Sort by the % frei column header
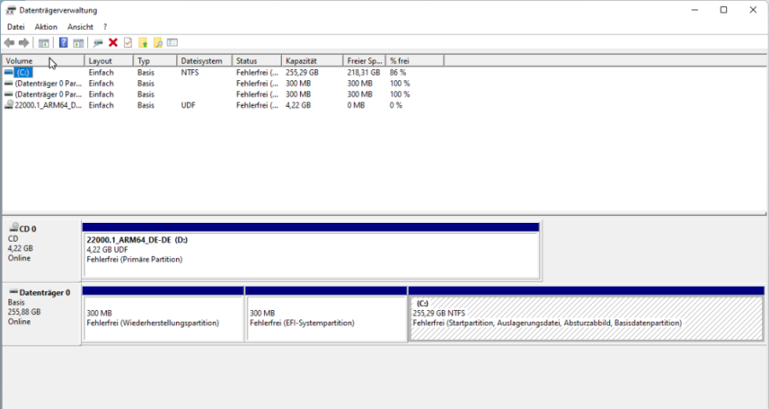The height and width of the screenshot is (409, 769). (415, 61)
